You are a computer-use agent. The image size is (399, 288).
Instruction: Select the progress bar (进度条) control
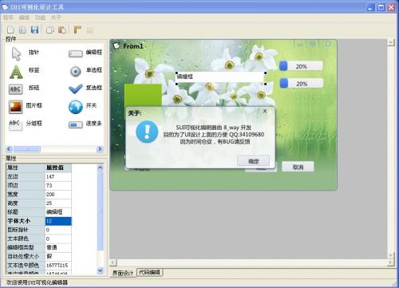76,124
